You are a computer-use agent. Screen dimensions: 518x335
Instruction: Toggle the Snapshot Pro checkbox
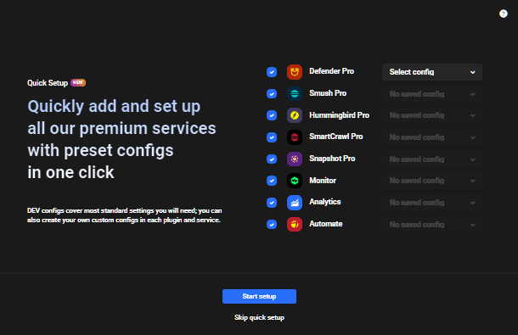click(x=272, y=159)
